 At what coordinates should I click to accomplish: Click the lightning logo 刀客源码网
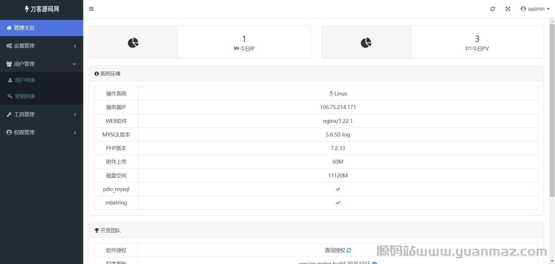[42, 9]
